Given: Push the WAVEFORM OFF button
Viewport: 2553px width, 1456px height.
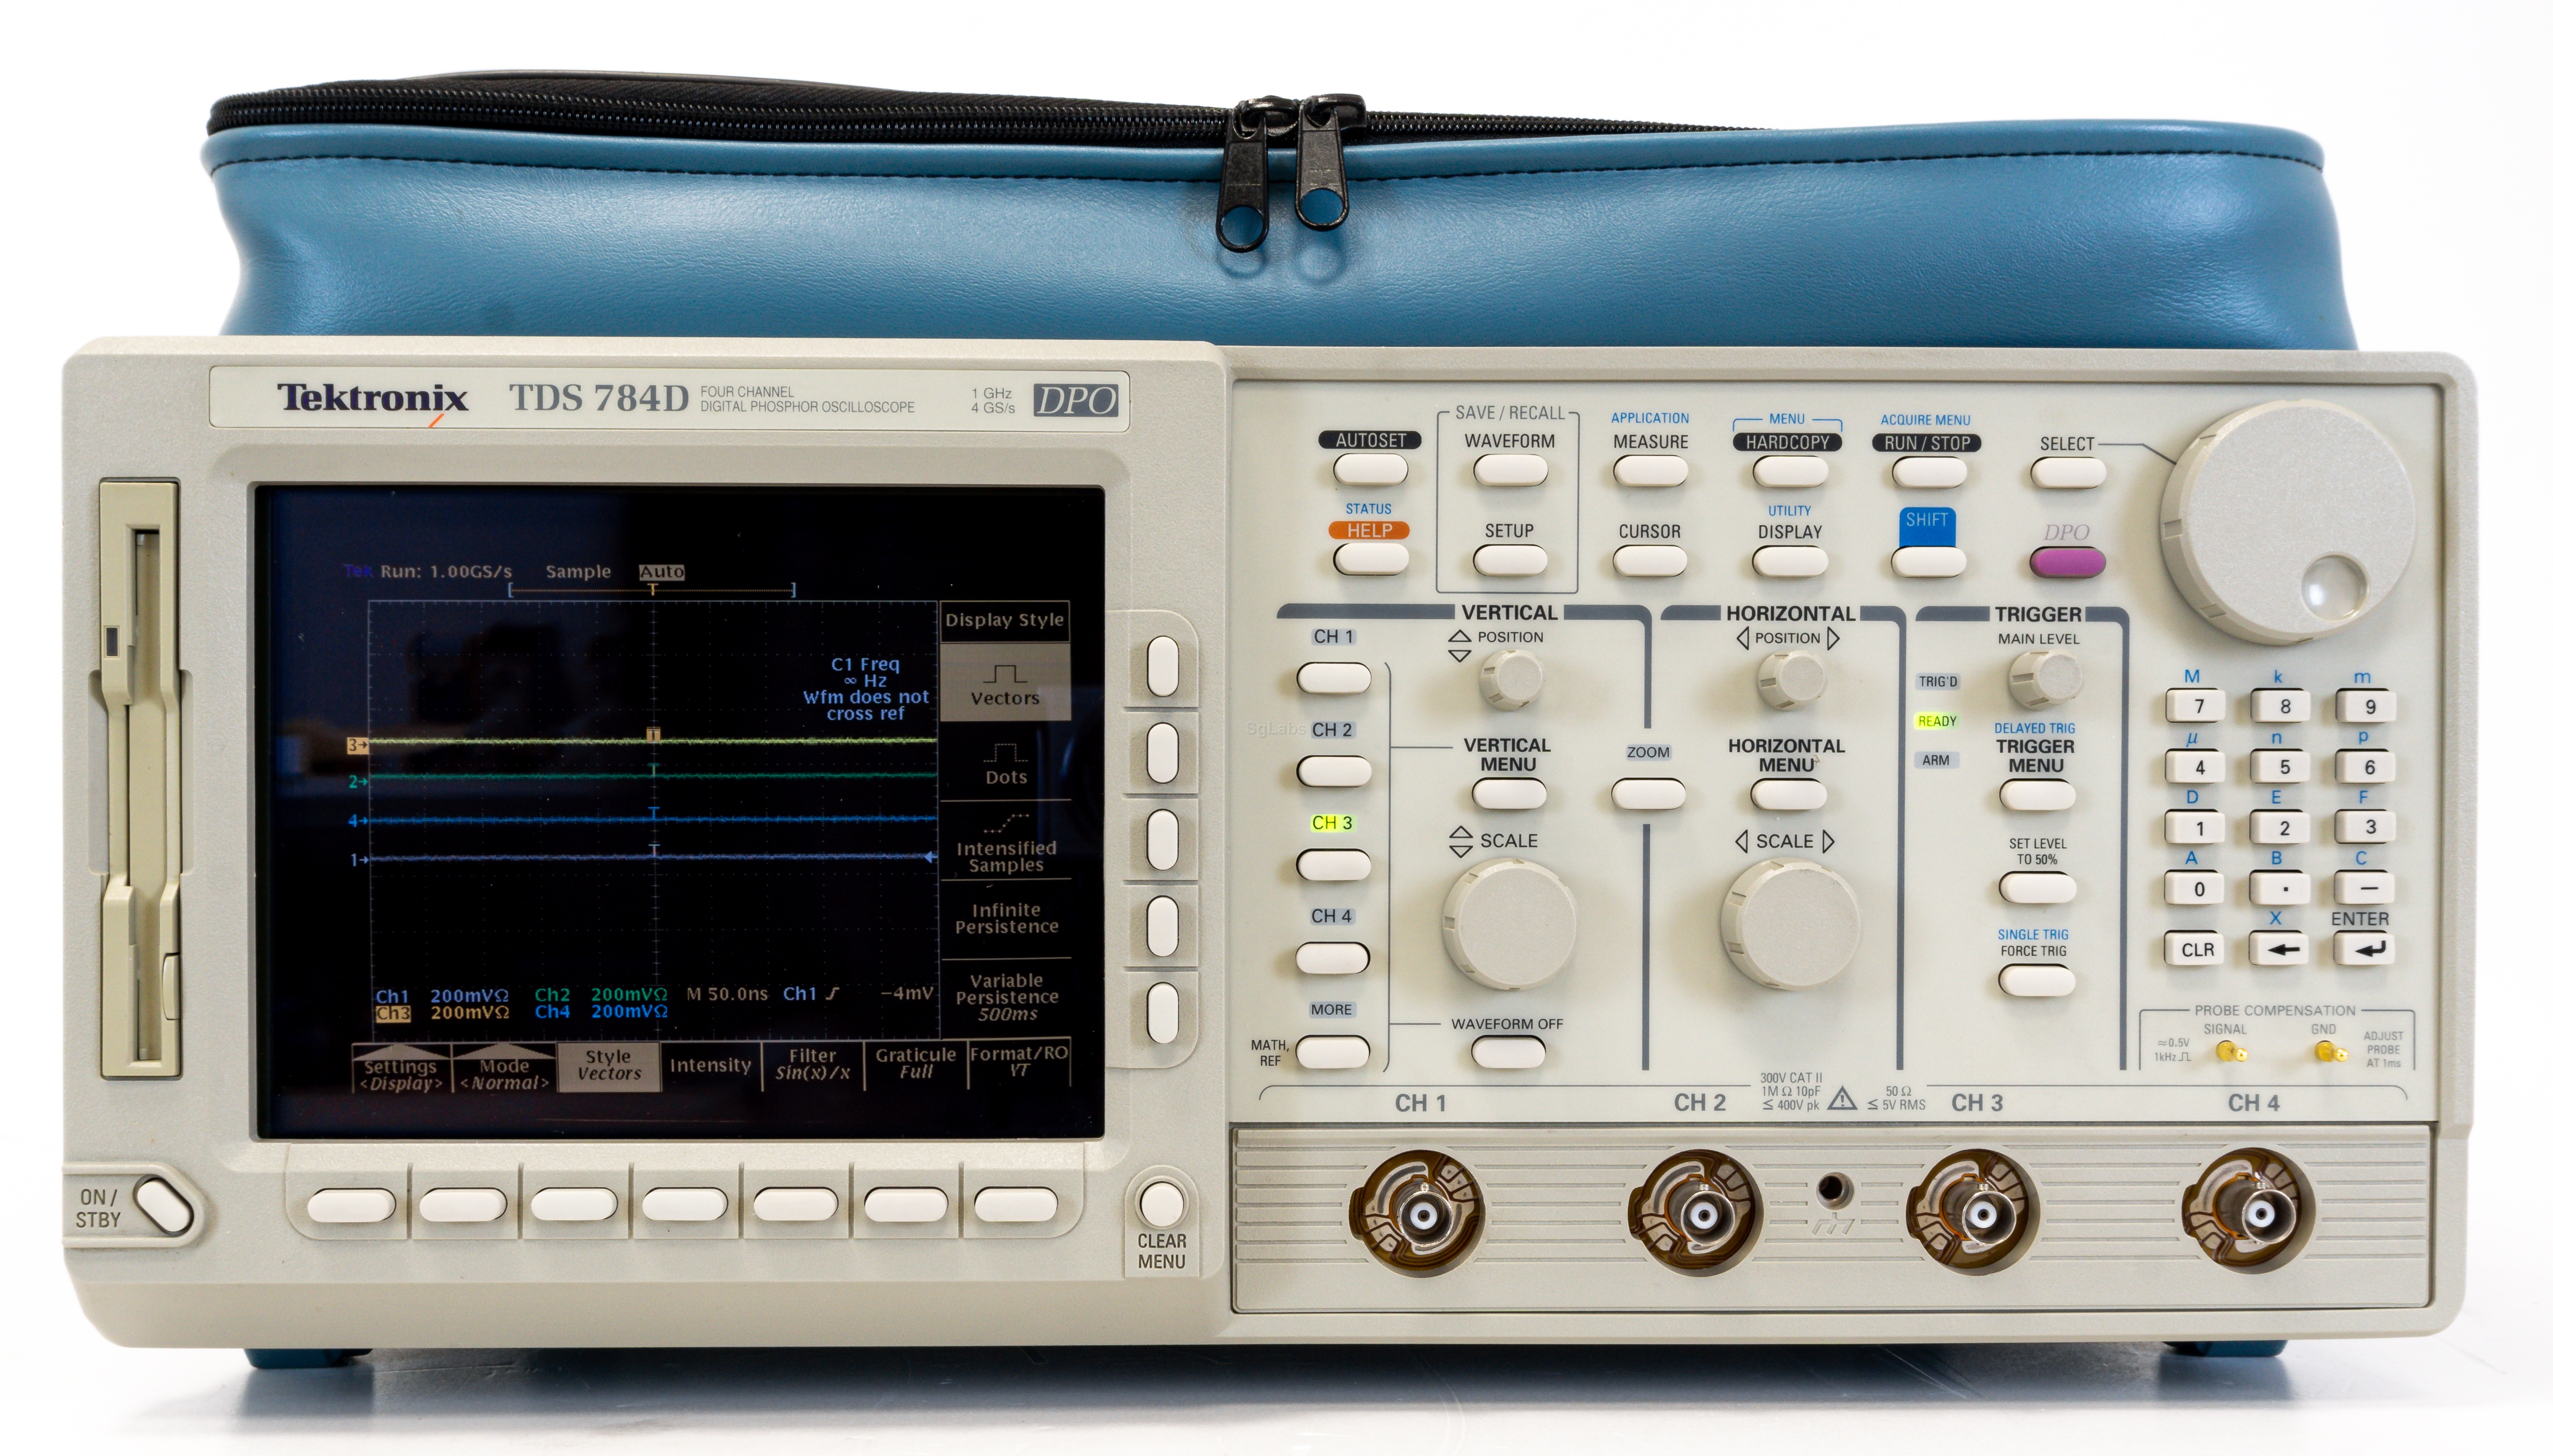Looking at the screenshot, I should (x=1509, y=1052).
